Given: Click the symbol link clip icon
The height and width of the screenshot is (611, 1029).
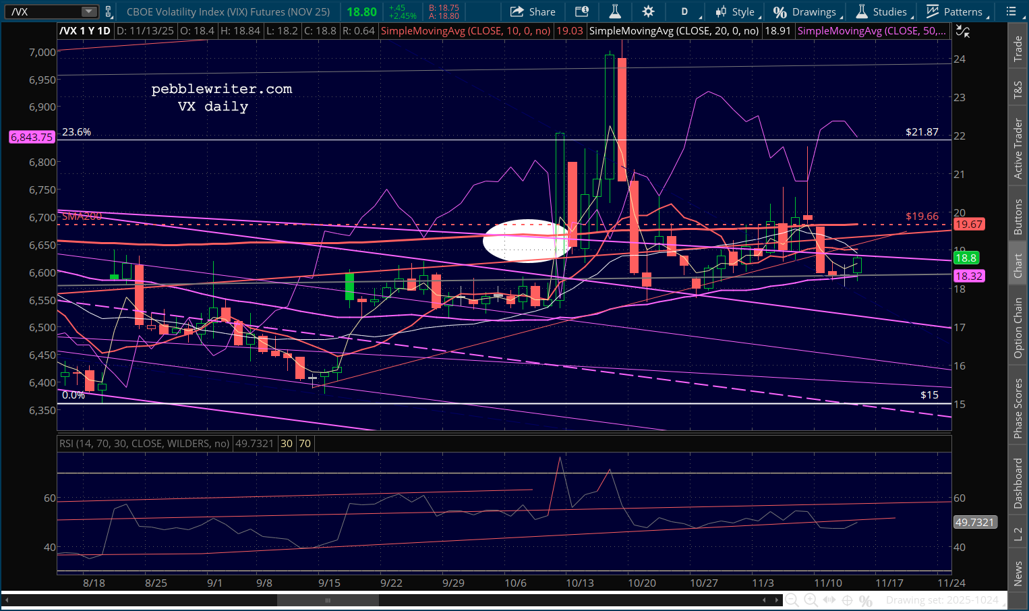Looking at the screenshot, I should (x=108, y=11).
